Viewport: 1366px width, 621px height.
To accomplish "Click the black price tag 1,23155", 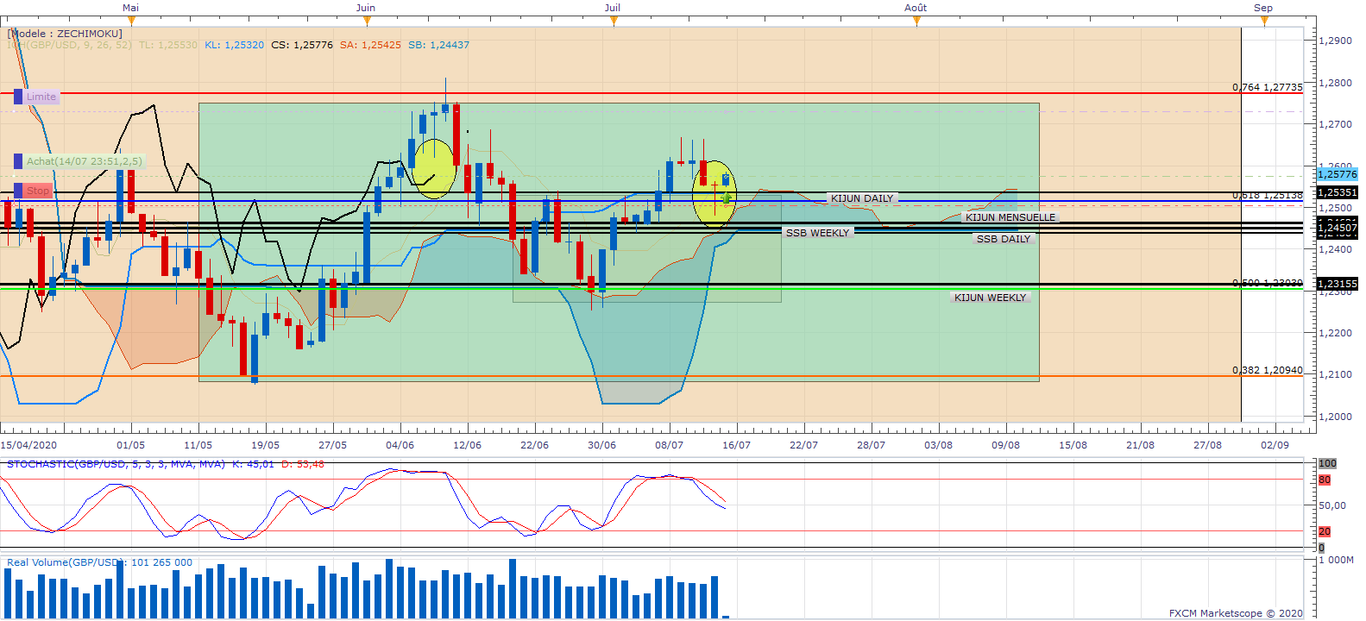I will pyautogui.click(x=1337, y=283).
